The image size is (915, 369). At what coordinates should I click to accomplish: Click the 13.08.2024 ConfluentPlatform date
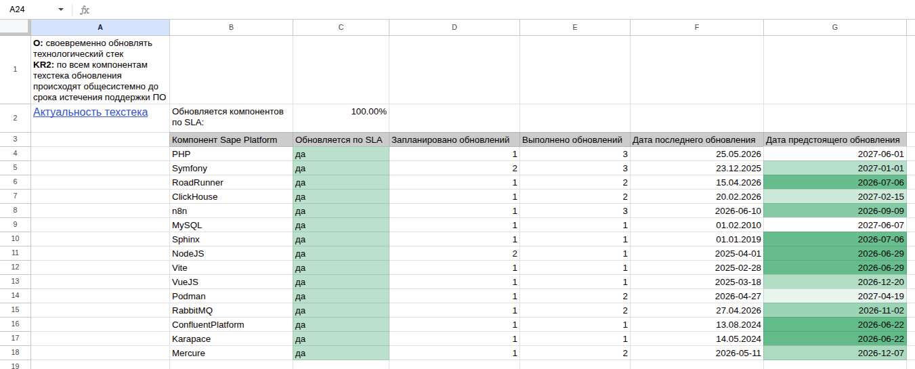tap(697, 324)
